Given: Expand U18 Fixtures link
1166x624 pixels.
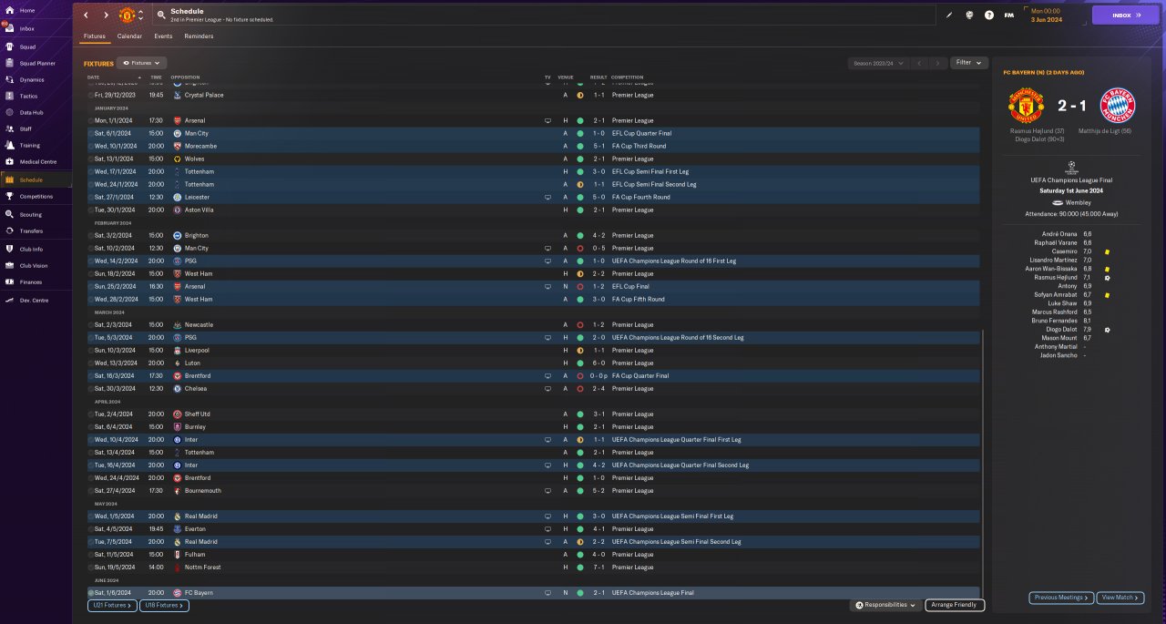Looking at the screenshot, I should [164, 605].
